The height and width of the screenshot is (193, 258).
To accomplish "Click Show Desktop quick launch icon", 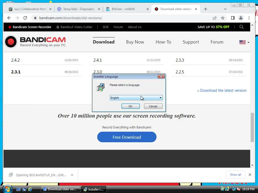I will [x=18, y=189].
